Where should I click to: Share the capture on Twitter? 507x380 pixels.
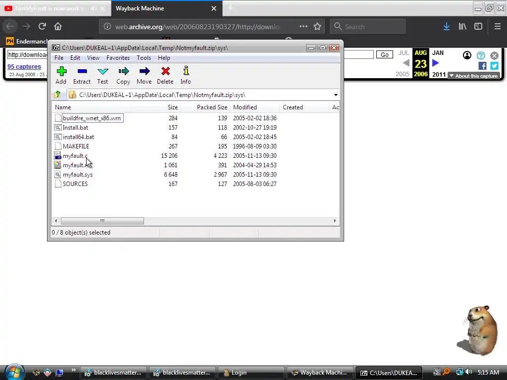pos(494,66)
